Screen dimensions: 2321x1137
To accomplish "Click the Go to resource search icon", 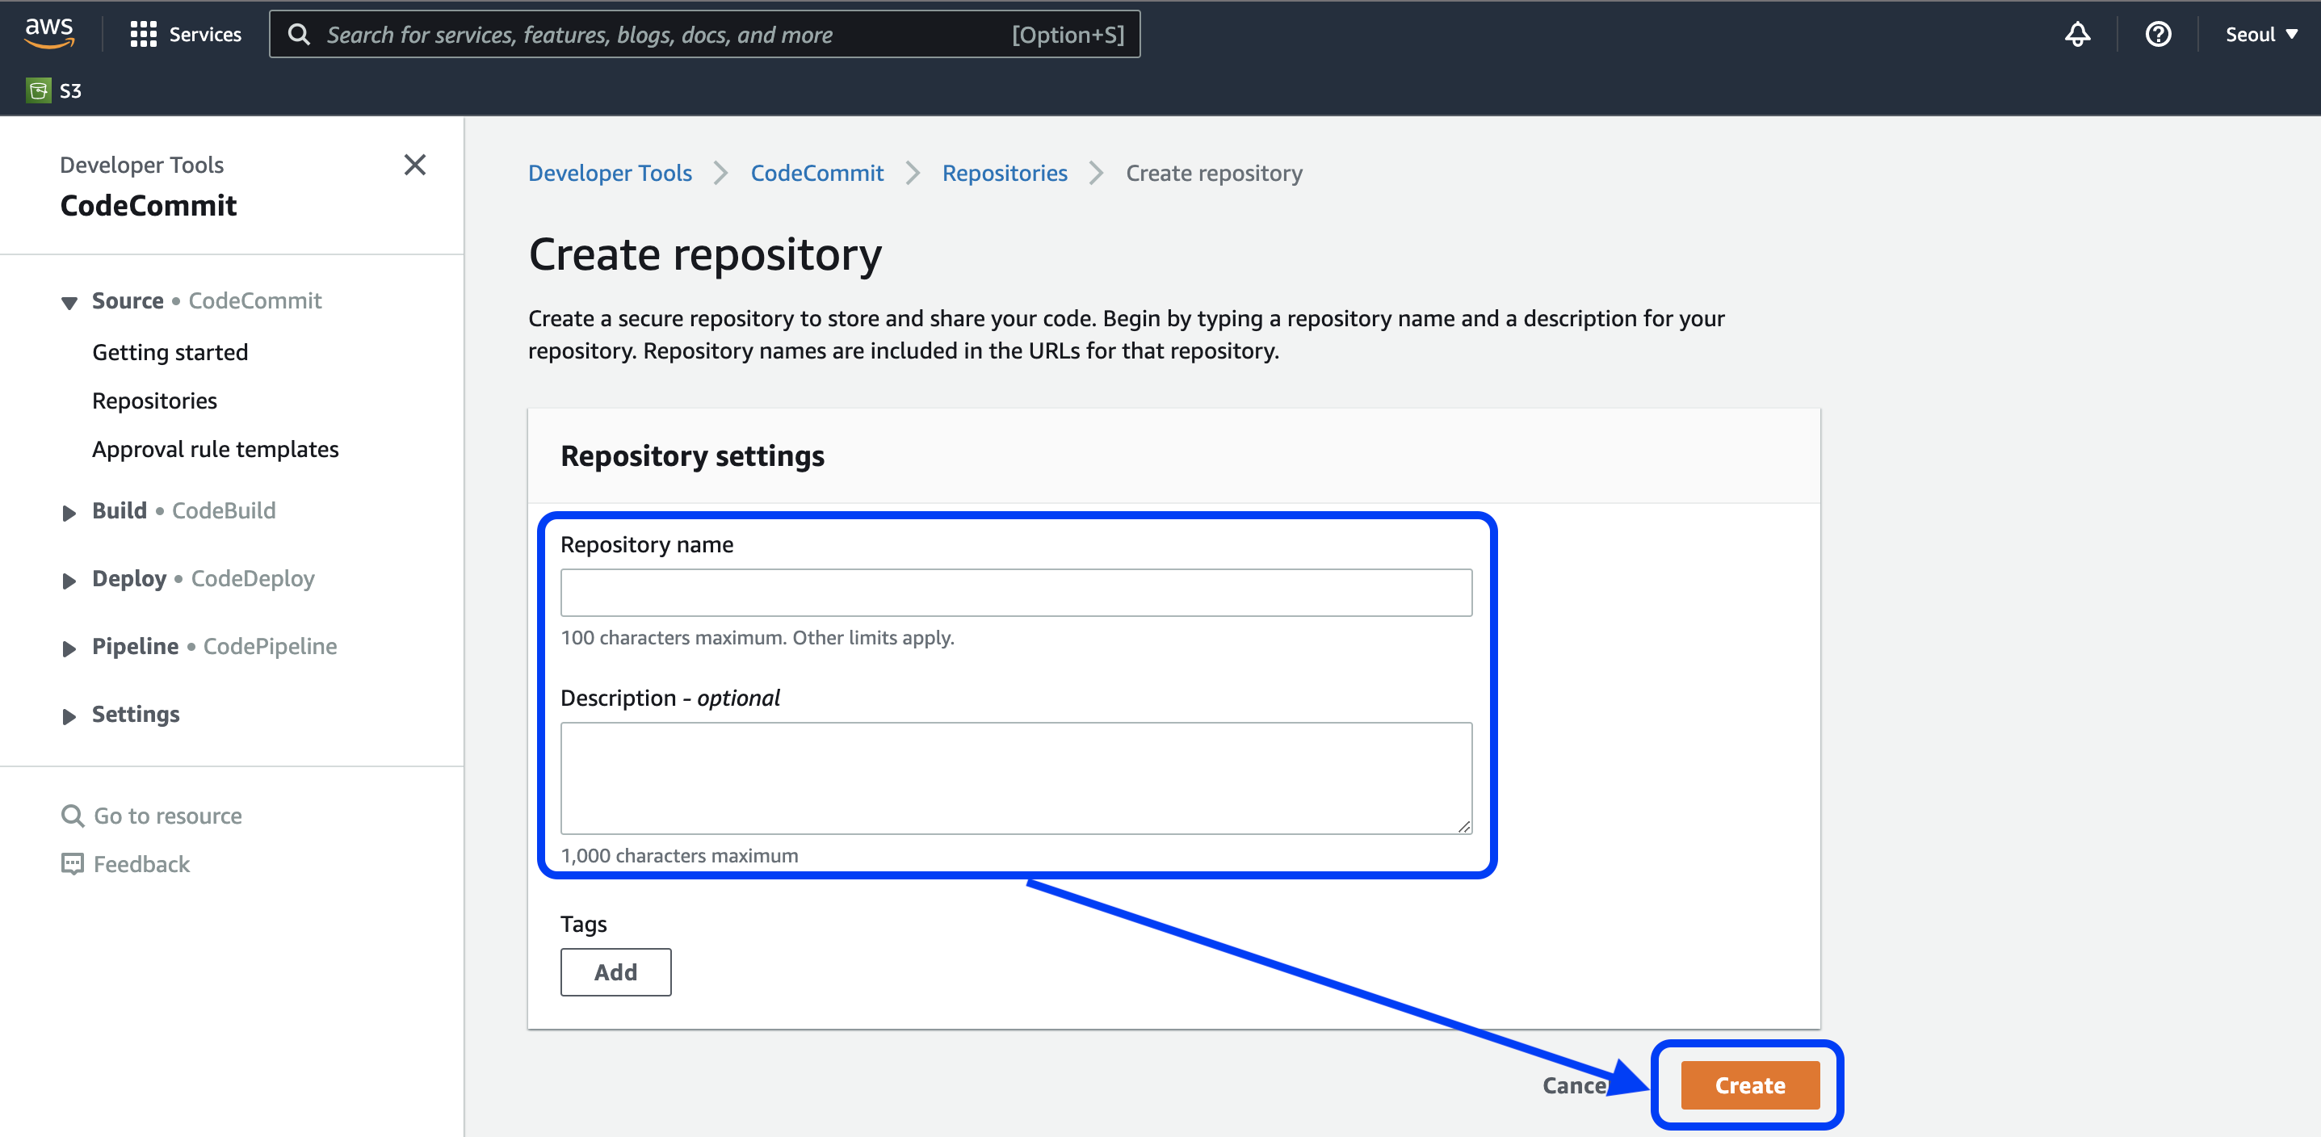I will point(72,816).
